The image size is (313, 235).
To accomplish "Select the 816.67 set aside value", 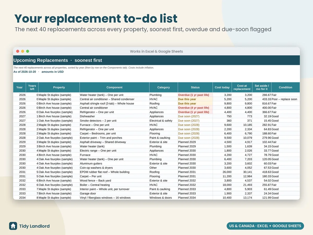I will 262,104.
